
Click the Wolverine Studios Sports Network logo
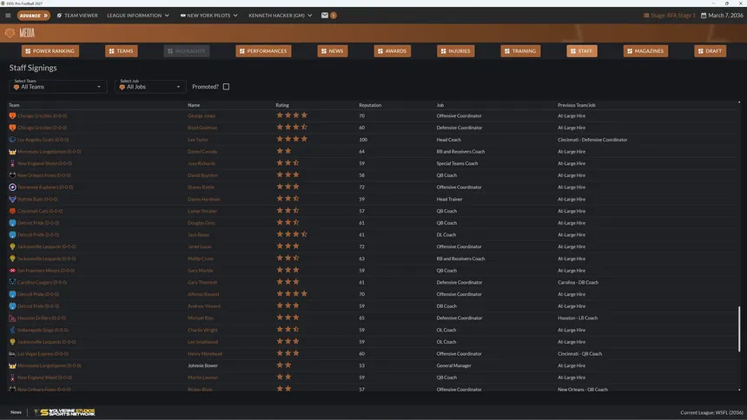click(65, 412)
